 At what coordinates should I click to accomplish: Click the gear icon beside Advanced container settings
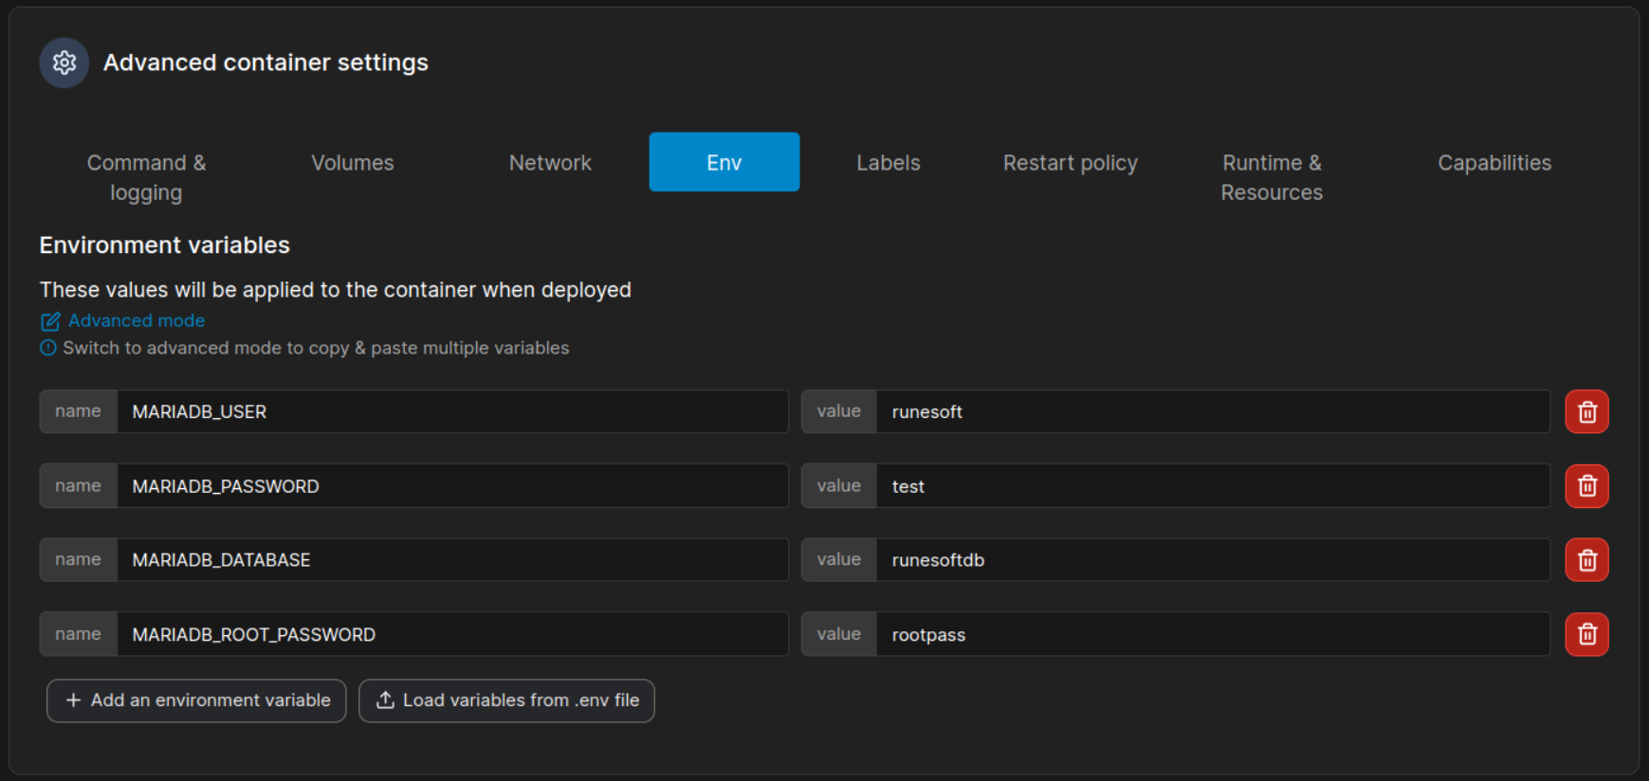(x=64, y=63)
